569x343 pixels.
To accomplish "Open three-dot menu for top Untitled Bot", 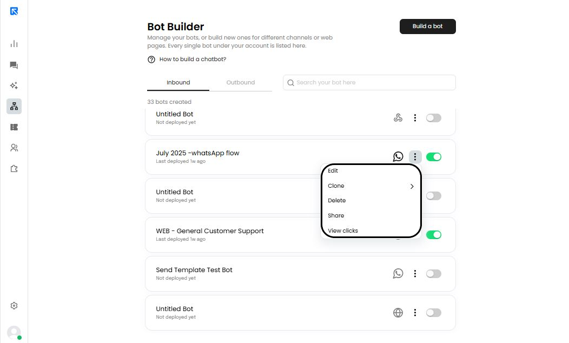I will pos(415,118).
